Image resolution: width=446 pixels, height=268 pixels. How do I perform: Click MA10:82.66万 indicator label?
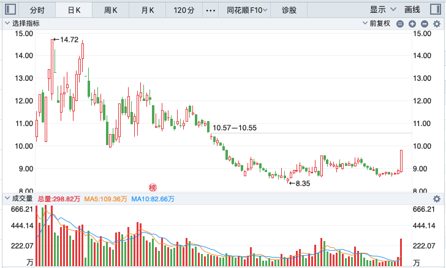153,199
